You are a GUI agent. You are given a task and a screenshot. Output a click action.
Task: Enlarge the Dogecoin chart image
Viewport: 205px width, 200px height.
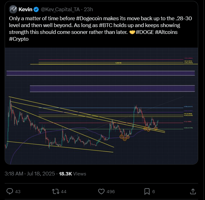[101, 106]
